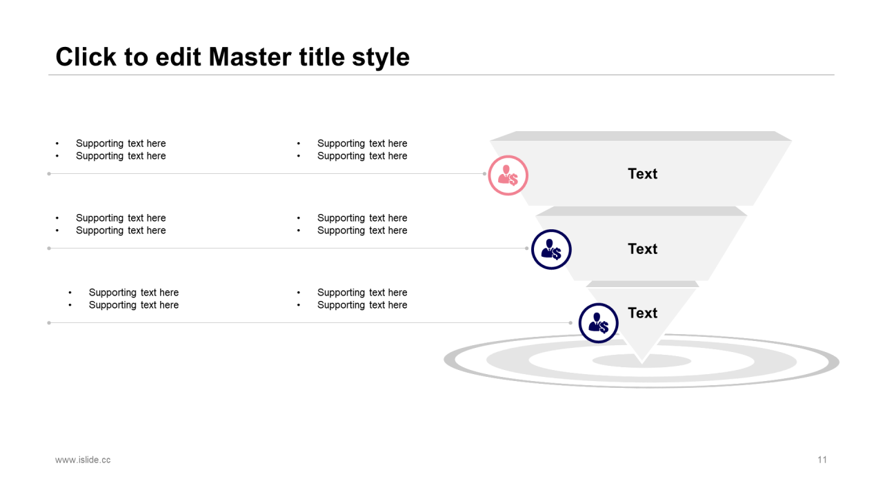Click the left supporting text bullets above the pink icon line

tap(111, 150)
